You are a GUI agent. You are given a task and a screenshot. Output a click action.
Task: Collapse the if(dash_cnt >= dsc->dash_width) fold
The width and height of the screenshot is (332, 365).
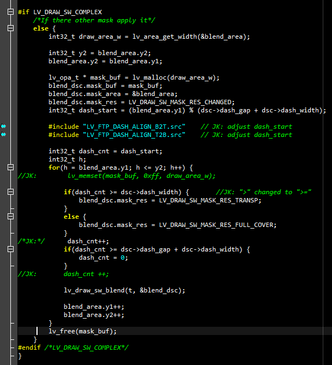10,192
